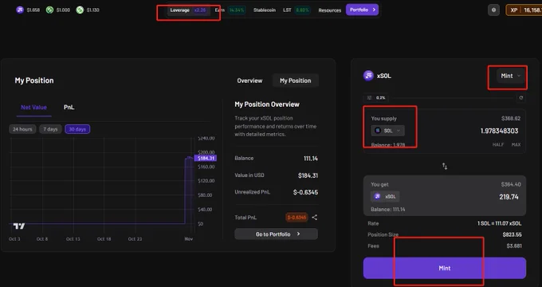Image resolution: width=542 pixels, height=287 pixels.
Task: Open the Leverage x2.26 nav item
Action: pos(189,10)
